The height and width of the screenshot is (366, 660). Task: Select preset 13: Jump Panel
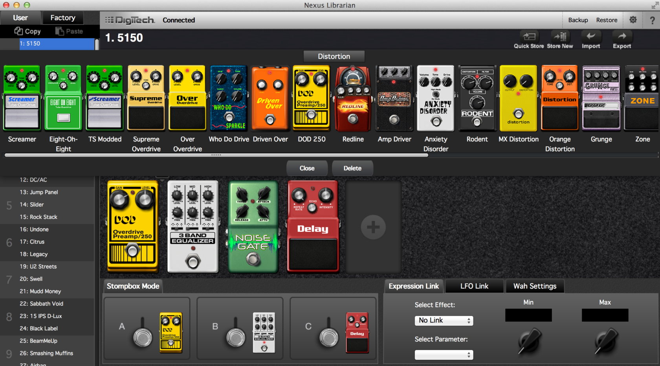coord(47,192)
